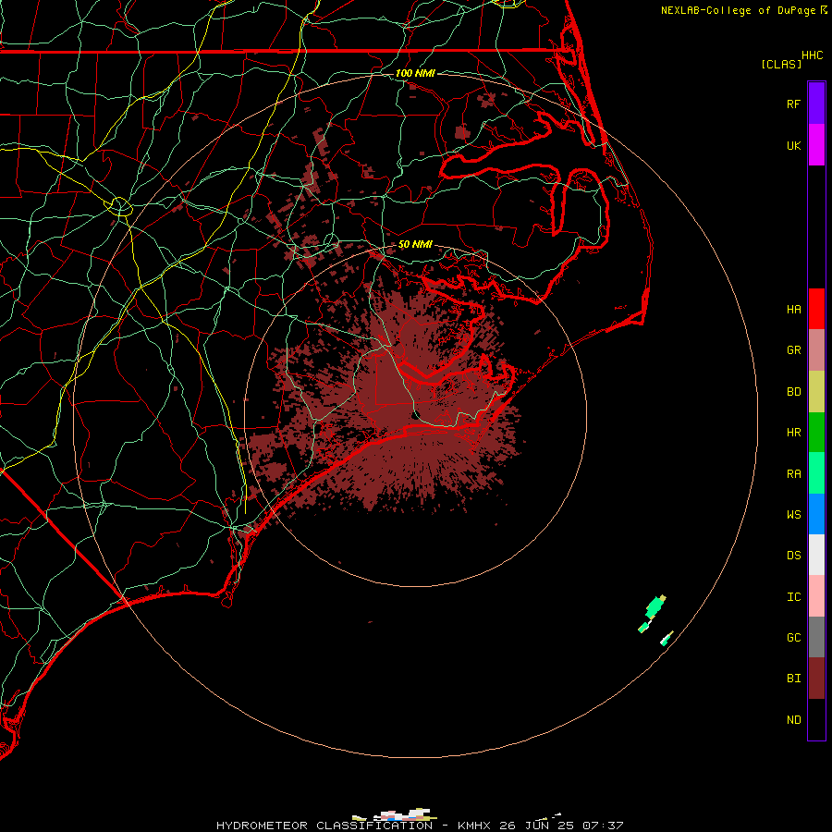The width and height of the screenshot is (832, 832).
Task: Choose the dark green HR swatch
Action: pos(816,433)
